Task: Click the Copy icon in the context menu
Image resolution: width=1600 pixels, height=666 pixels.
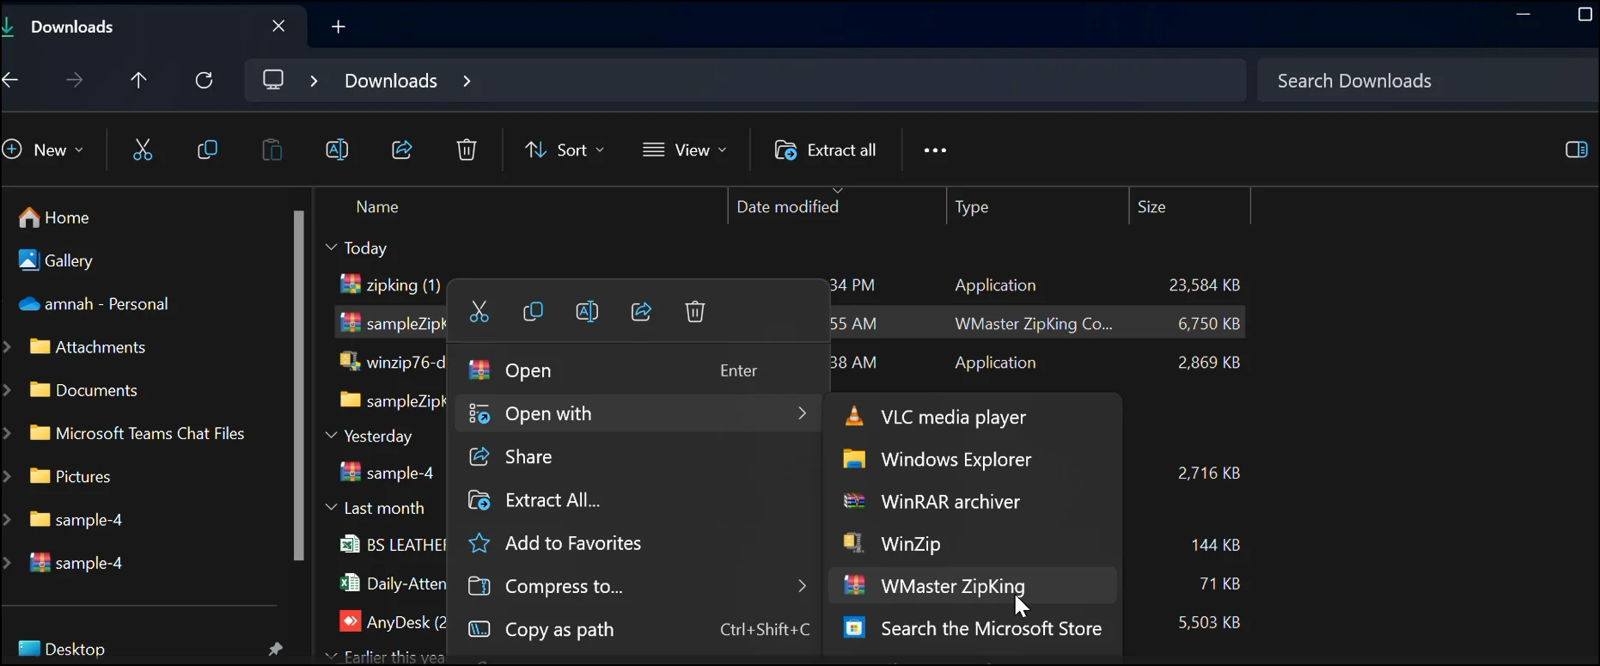Action: click(533, 312)
